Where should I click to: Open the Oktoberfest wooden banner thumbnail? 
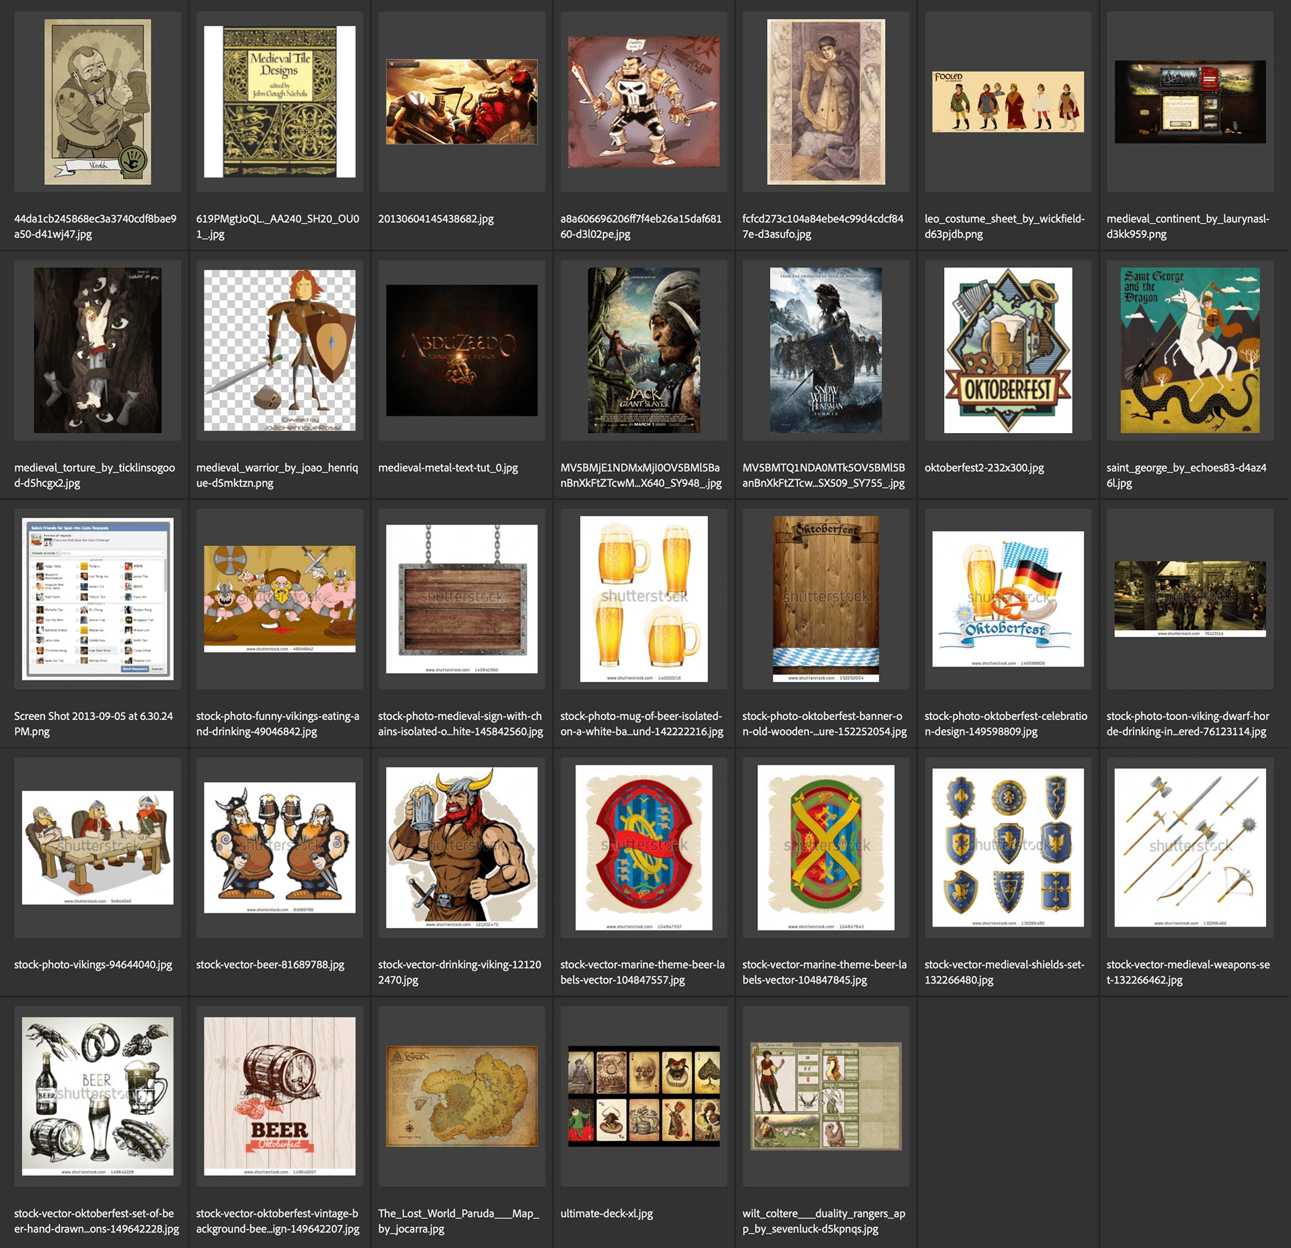click(x=826, y=598)
